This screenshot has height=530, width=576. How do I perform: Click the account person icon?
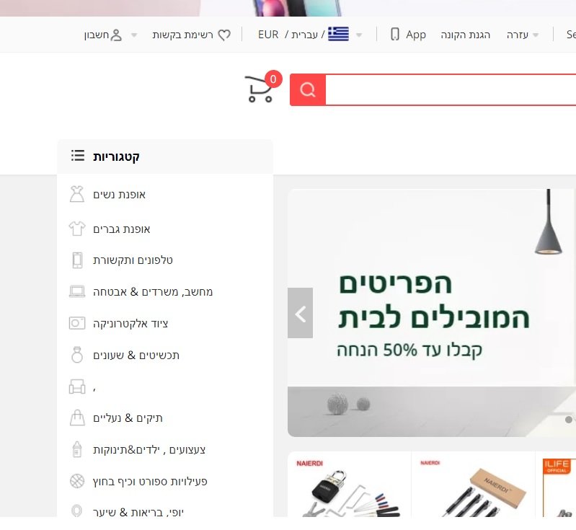pos(116,35)
